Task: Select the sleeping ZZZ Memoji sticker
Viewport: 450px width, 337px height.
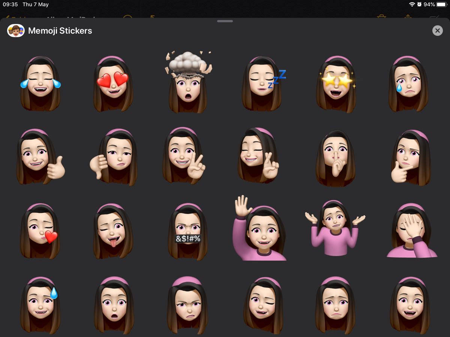Action: 263,84
